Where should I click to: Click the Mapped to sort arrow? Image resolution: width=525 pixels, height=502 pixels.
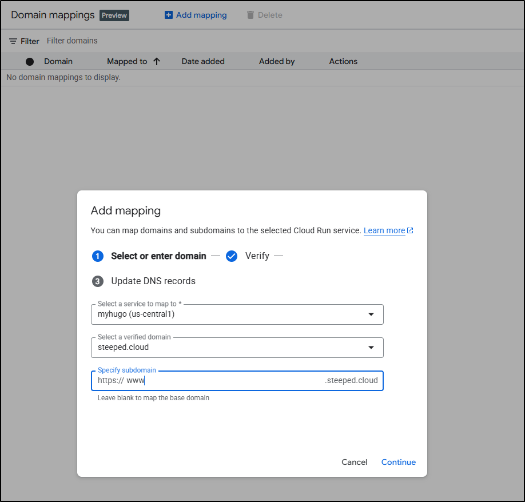point(157,61)
